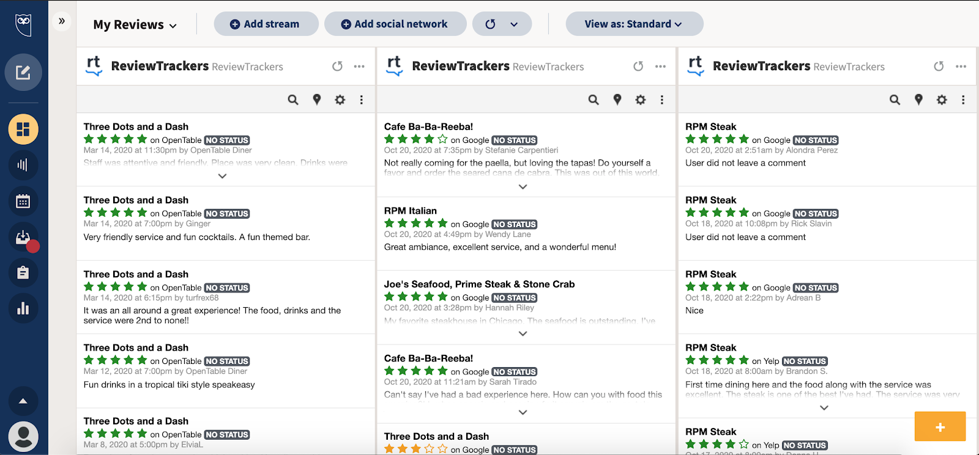
Task: Open the Planner calendar sidebar icon
Action: point(23,201)
